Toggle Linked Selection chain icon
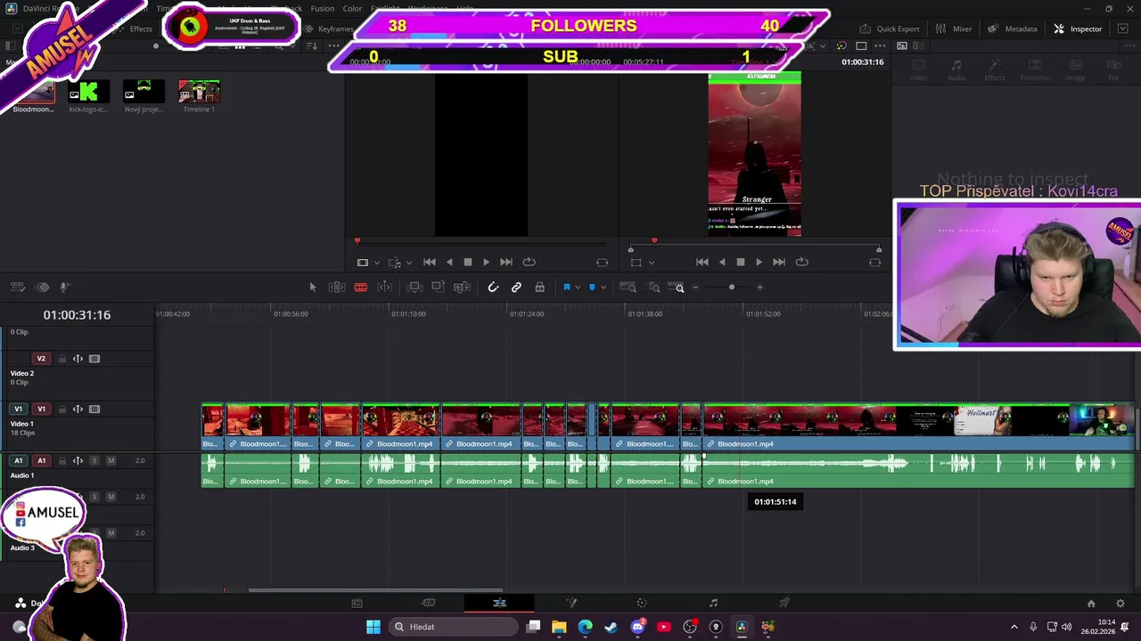The width and height of the screenshot is (1141, 641). click(x=516, y=287)
